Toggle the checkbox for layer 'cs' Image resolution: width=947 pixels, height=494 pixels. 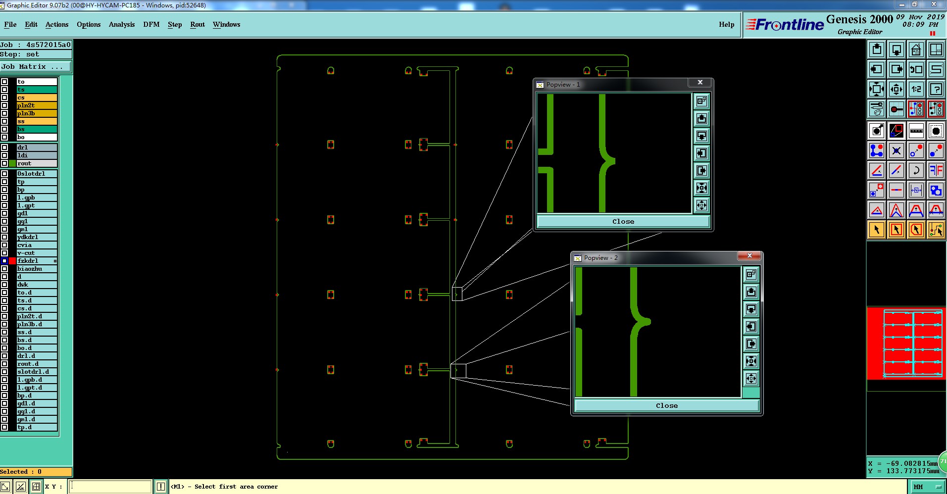coord(4,98)
